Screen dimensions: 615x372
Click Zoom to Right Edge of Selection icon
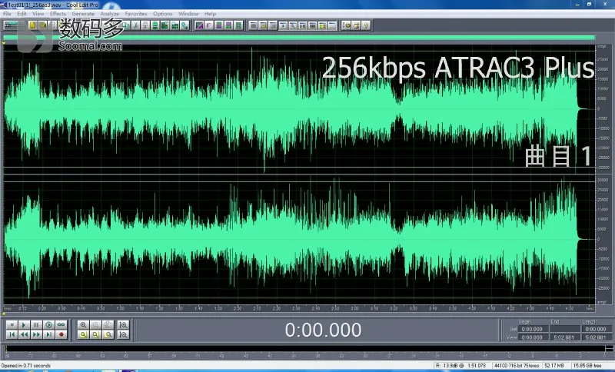point(108,335)
